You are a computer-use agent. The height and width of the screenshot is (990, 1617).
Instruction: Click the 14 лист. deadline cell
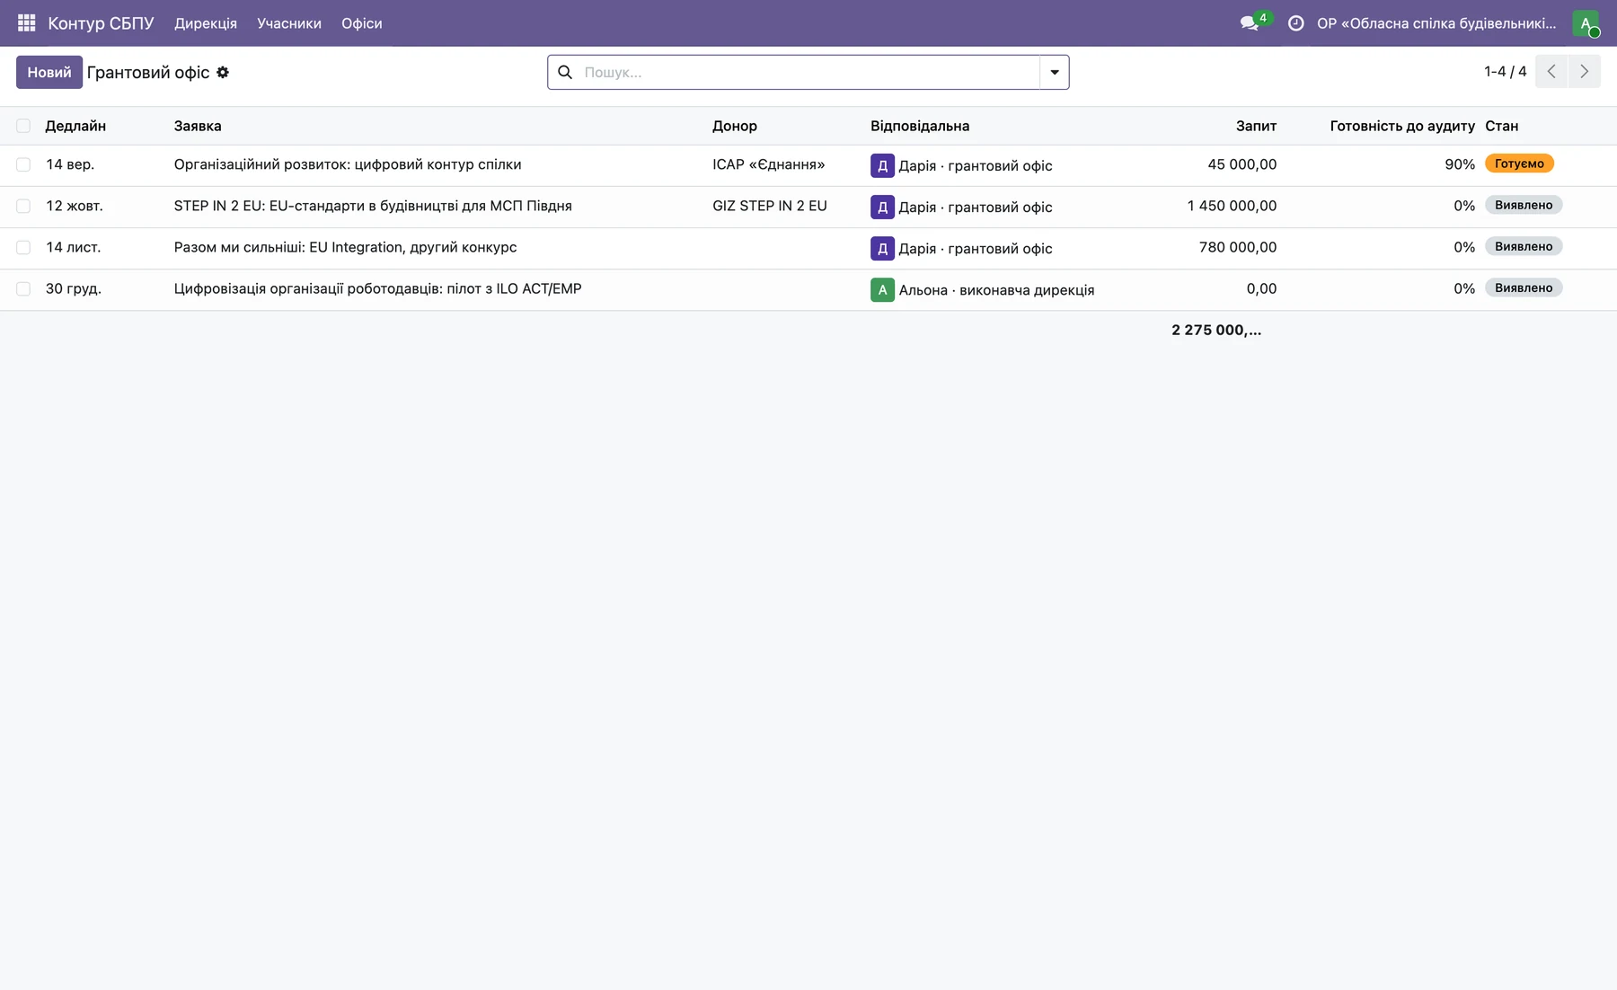pos(74,247)
